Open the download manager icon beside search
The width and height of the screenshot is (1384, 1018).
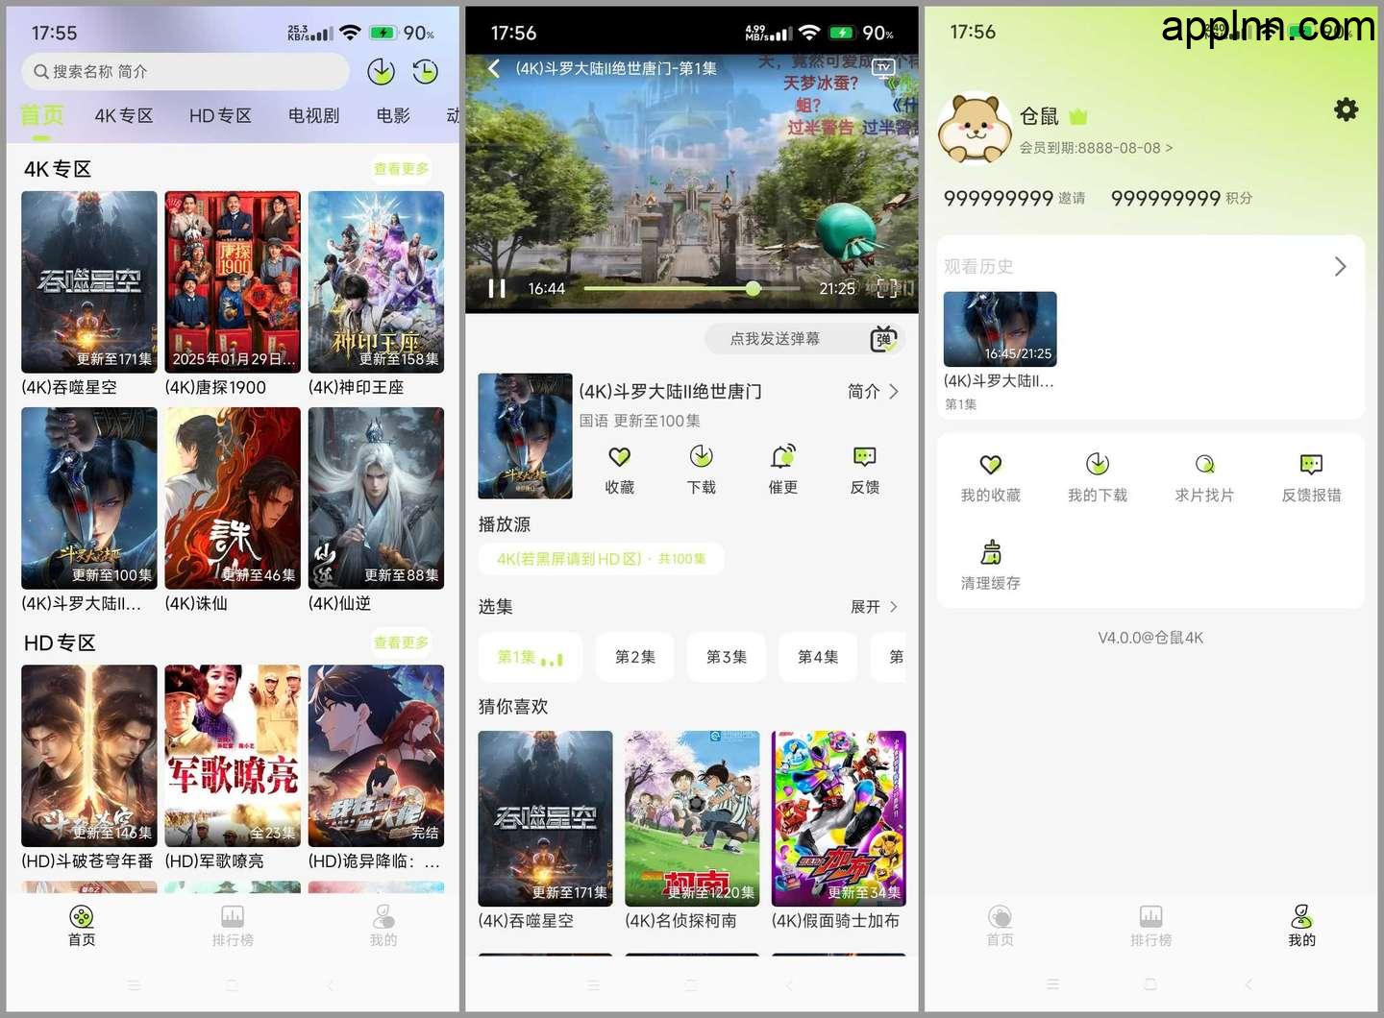point(382,72)
